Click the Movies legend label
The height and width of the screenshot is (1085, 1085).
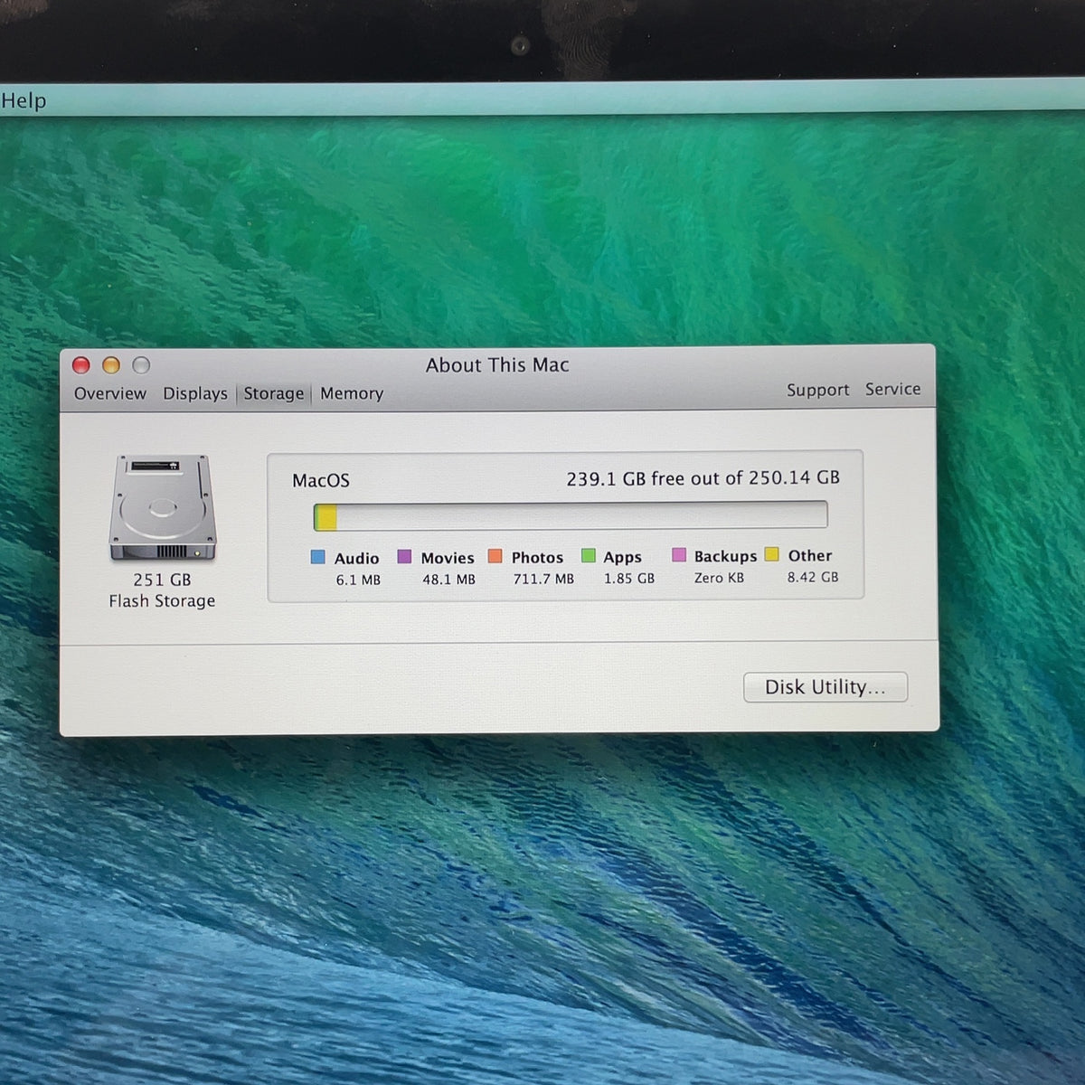coord(448,558)
